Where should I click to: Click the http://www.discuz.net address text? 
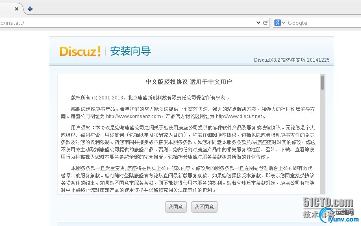(x=239, y=116)
